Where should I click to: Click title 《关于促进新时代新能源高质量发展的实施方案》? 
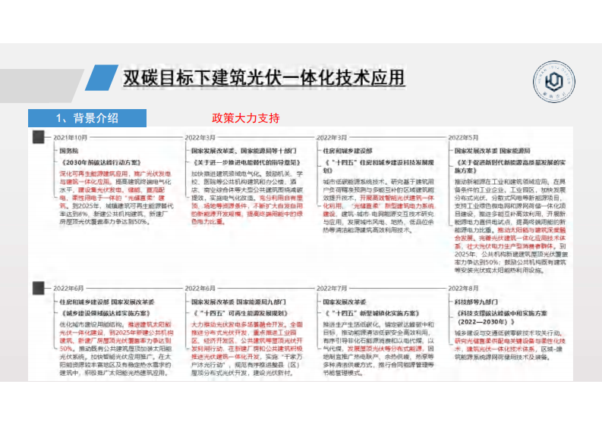[x=510, y=167]
